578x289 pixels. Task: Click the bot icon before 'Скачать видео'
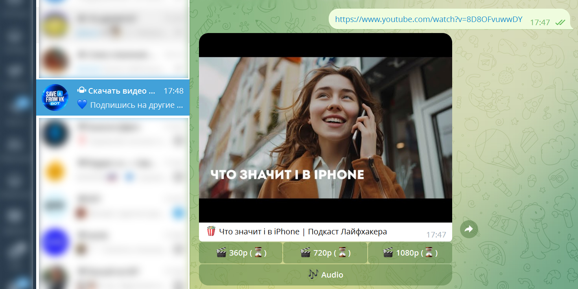(x=81, y=90)
